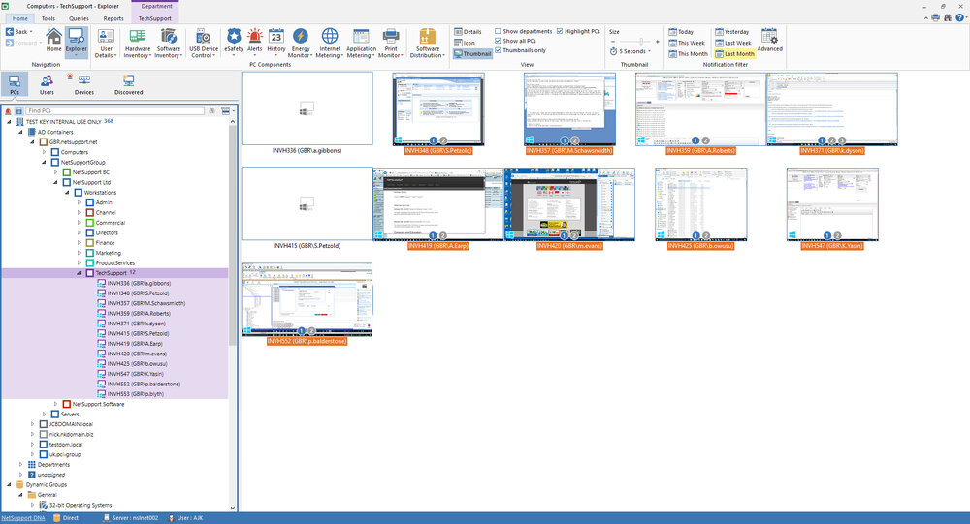The width and height of the screenshot is (970, 524).
Task: Filter notifications by Today
Action: (681, 32)
